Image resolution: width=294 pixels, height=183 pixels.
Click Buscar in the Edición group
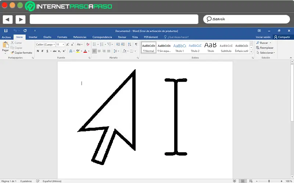click(263, 43)
